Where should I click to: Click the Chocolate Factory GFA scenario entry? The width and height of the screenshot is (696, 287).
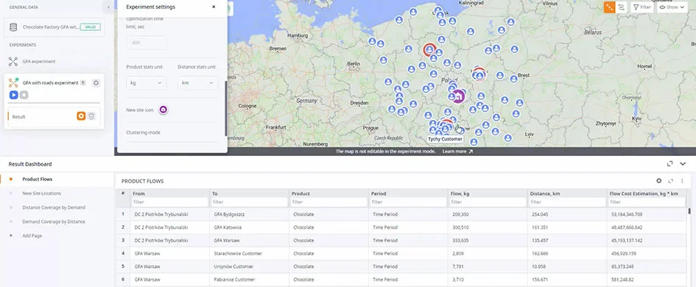55,27
